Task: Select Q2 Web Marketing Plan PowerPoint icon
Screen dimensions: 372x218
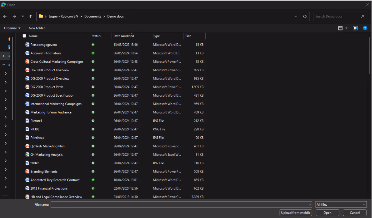Action: click(x=27, y=146)
